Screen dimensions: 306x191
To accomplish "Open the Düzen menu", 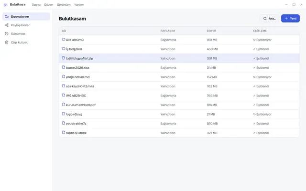I will click(49, 5).
